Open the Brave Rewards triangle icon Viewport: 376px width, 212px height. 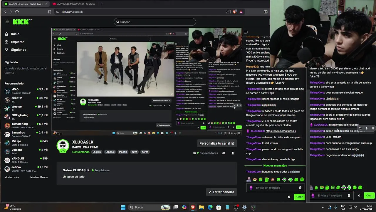tap(241, 12)
